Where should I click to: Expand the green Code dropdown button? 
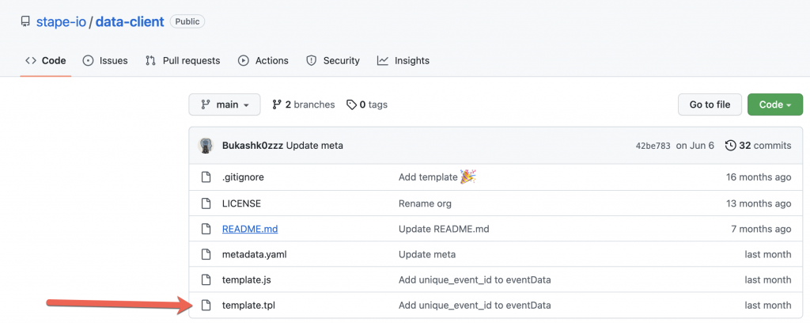click(775, 104)
